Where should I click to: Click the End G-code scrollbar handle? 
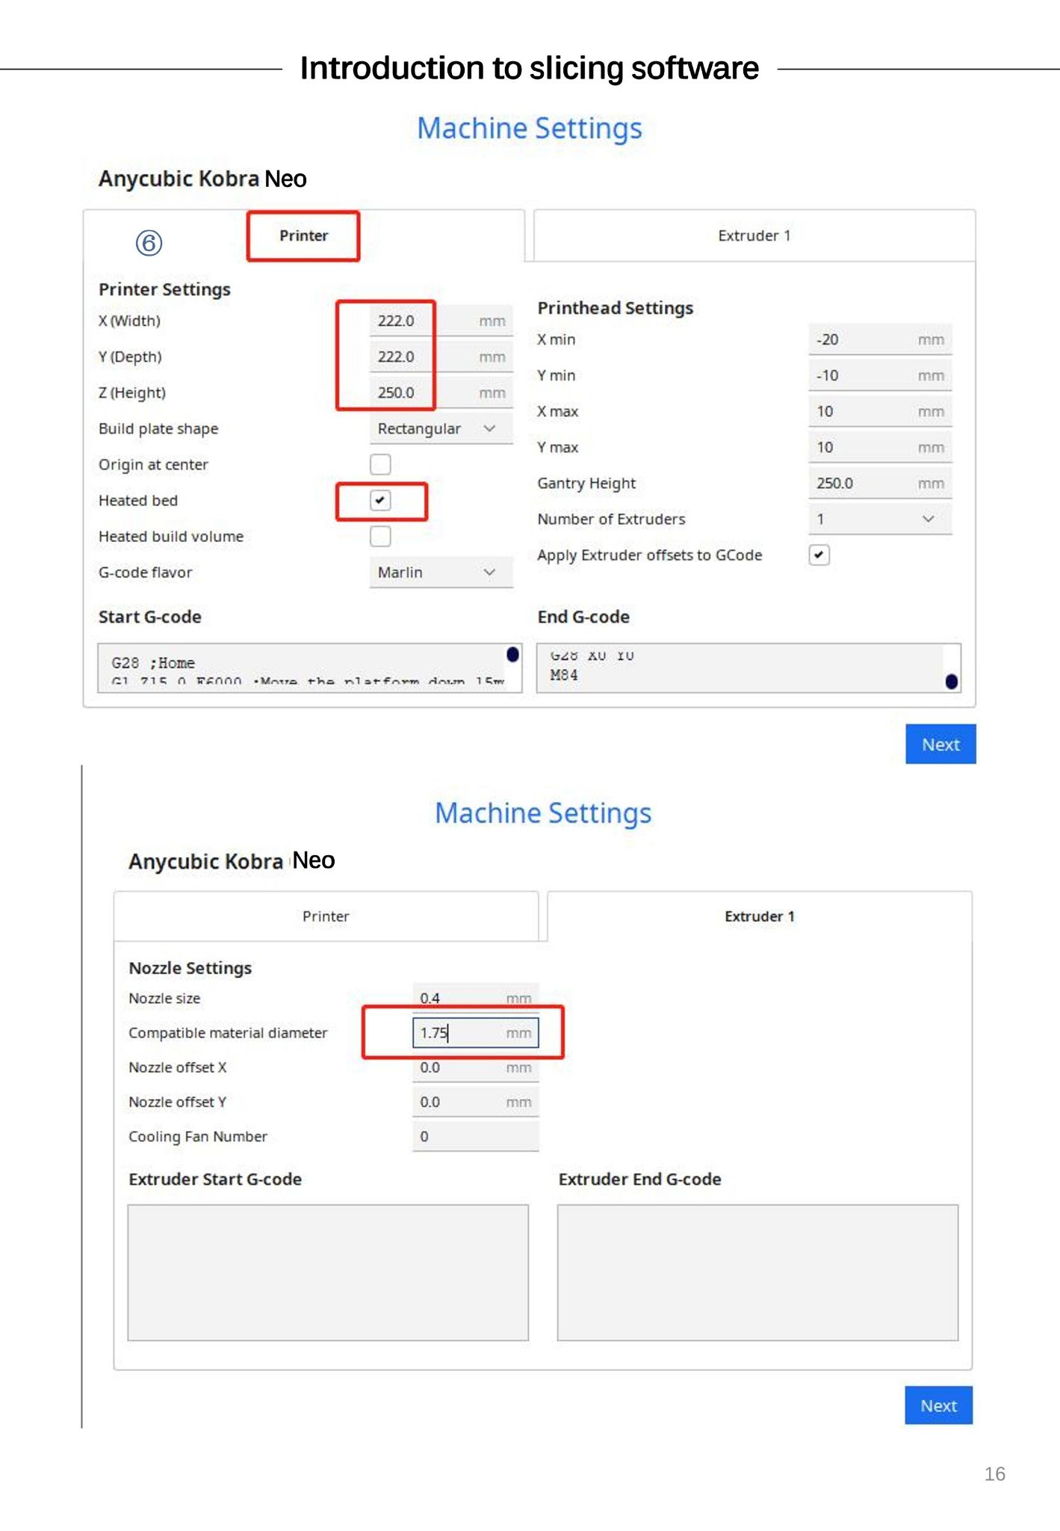pos(952,681)
